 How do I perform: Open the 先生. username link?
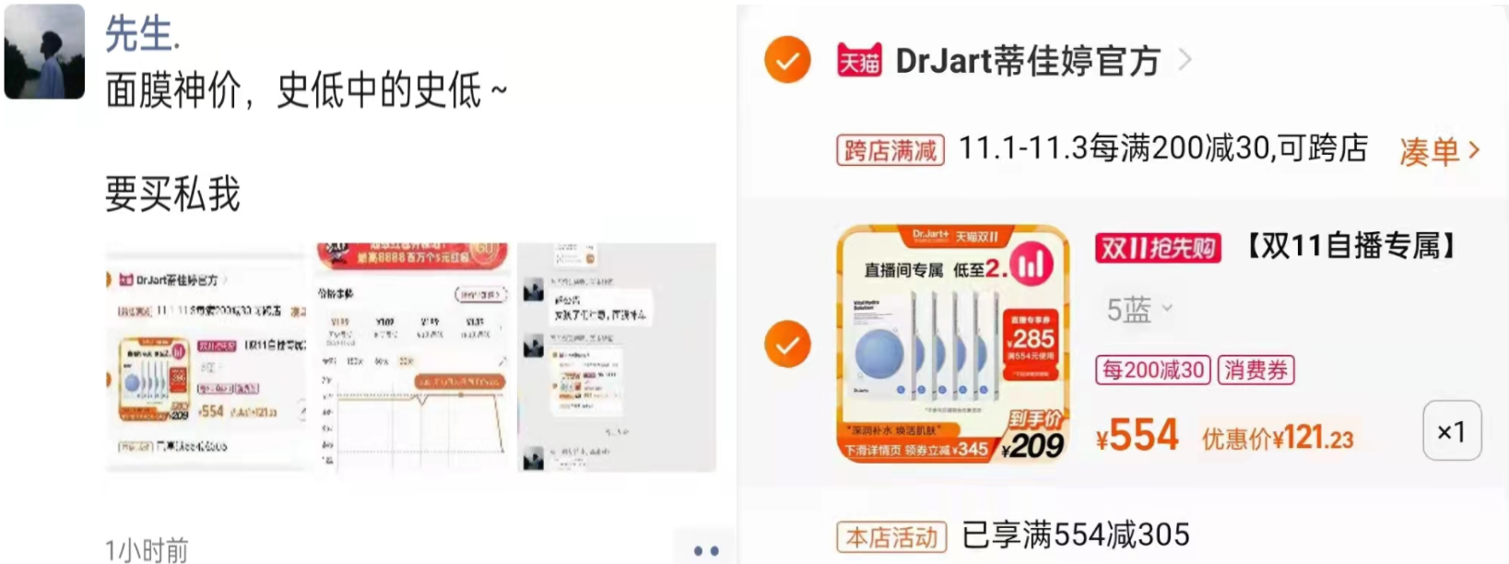tap(143, 34)
